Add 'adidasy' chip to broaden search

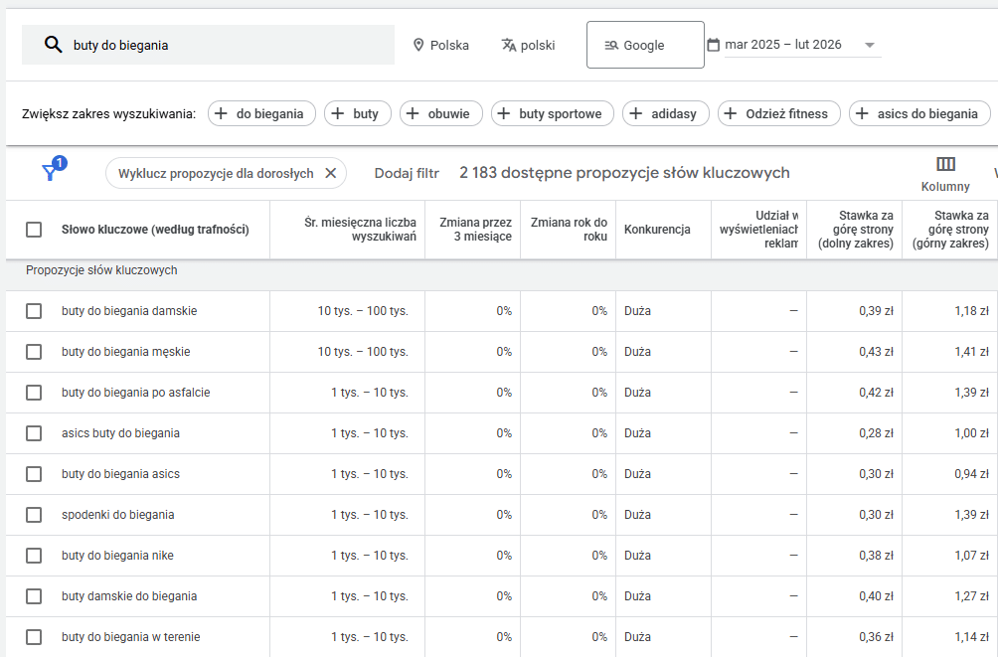tap(666, 114)
